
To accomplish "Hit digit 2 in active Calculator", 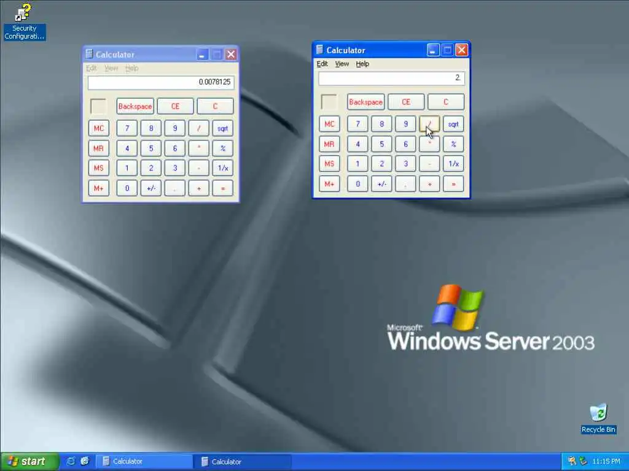I will [381, 164].
